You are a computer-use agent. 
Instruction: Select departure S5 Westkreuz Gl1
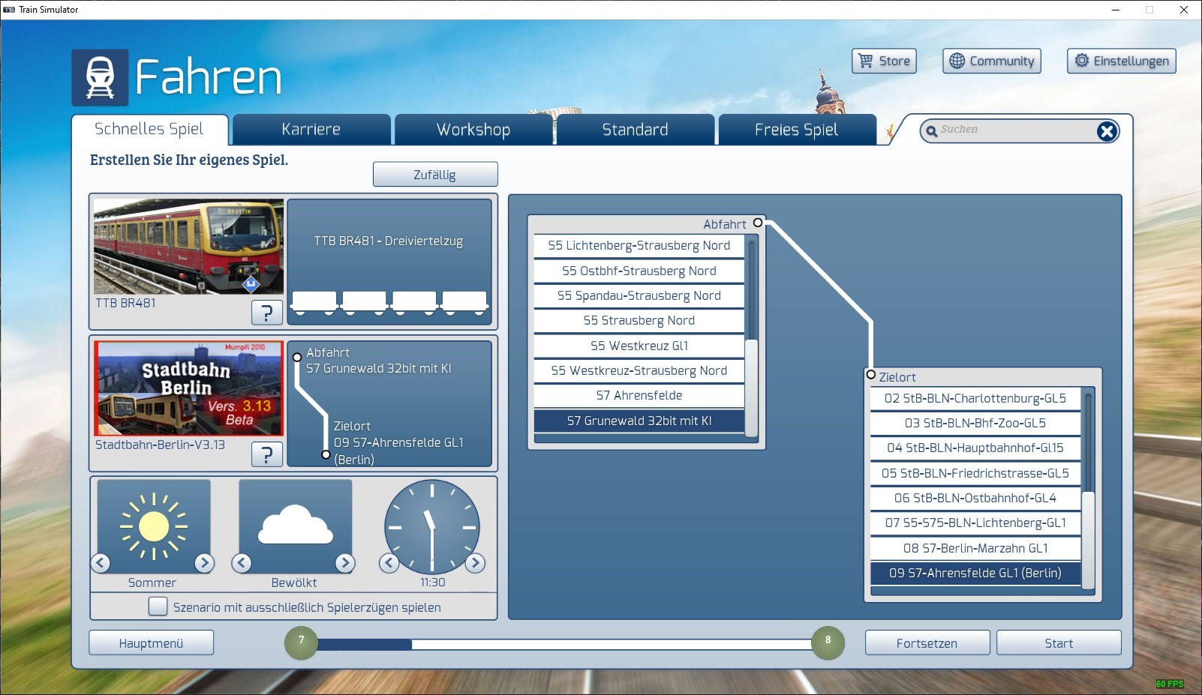pos(639,346)
